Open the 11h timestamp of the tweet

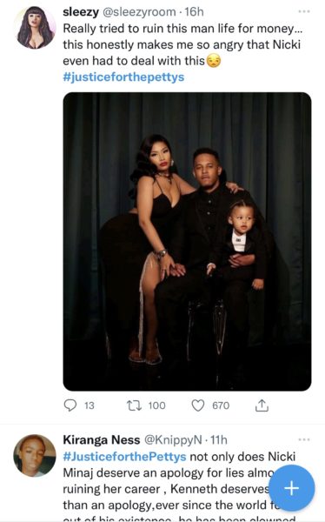click(x=219, y=439)
